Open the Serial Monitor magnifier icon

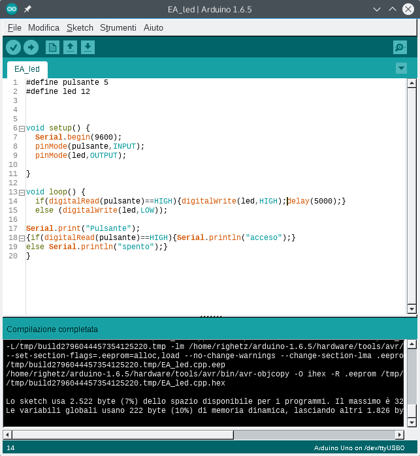point(400,48)
